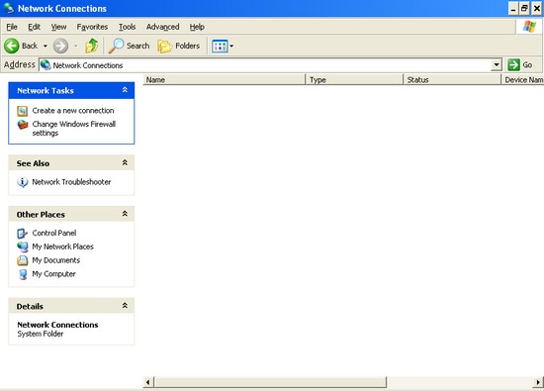Click Create a new connection icon
544x391 pixels.
(22, 111)
